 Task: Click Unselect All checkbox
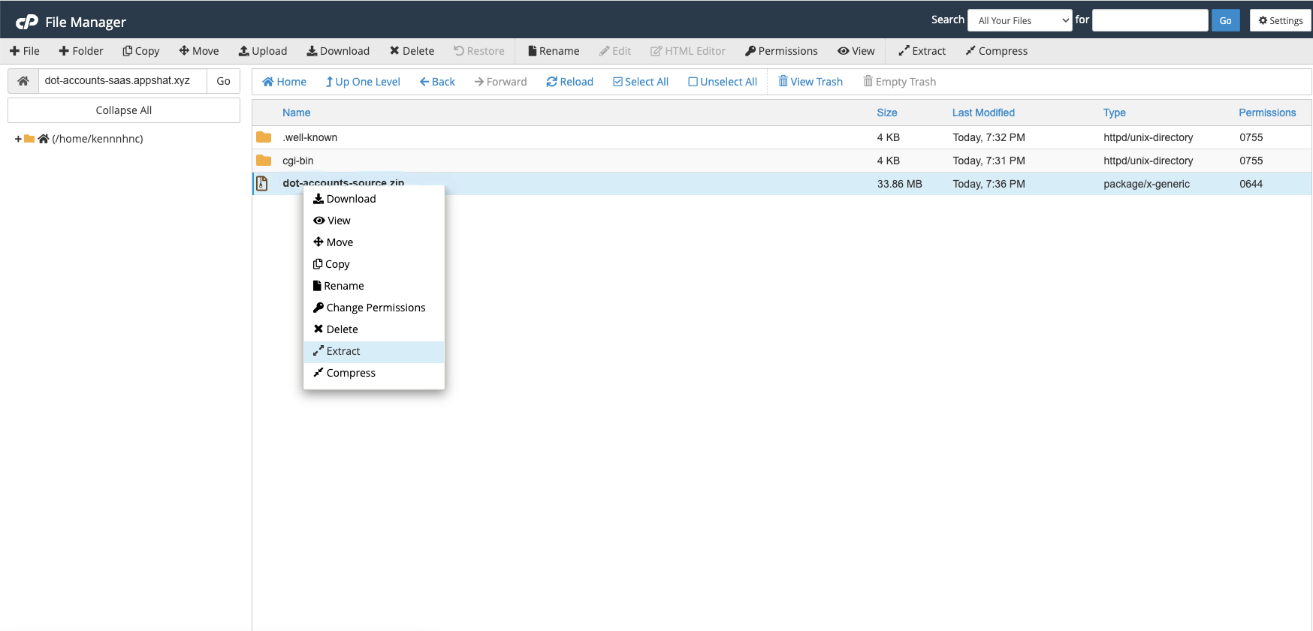[693, 82]
